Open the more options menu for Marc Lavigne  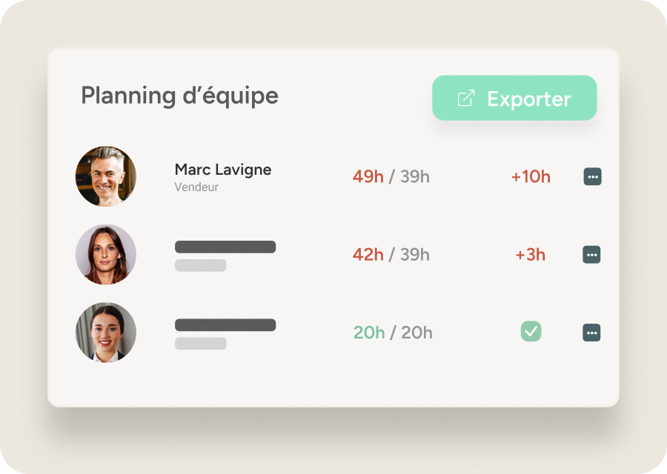(x=593, y=176)
